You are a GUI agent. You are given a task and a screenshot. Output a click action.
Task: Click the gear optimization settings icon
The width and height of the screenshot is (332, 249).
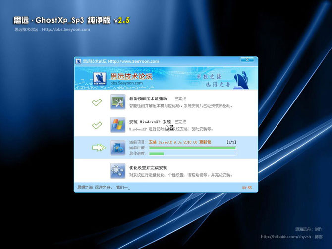[117, 171]
